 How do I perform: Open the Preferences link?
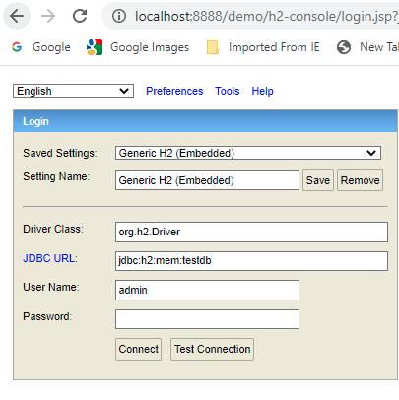click(x=174, y=91)
